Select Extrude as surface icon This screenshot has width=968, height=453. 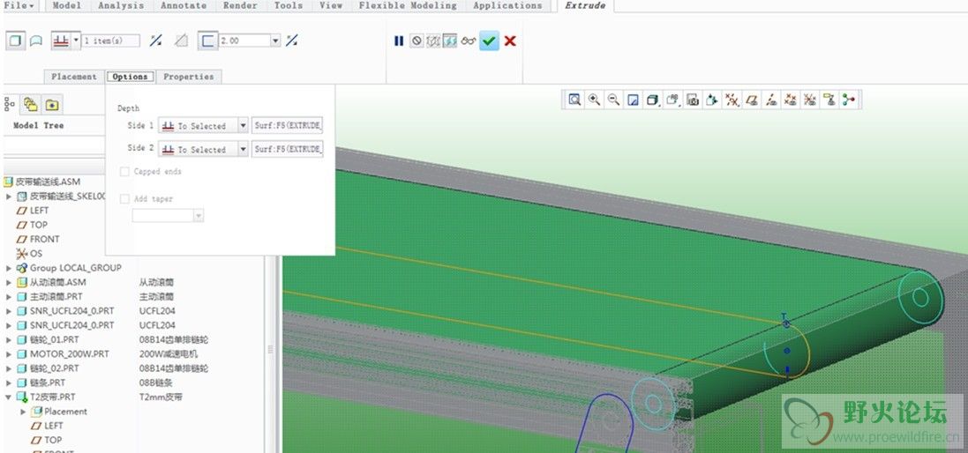coord(36,41)
